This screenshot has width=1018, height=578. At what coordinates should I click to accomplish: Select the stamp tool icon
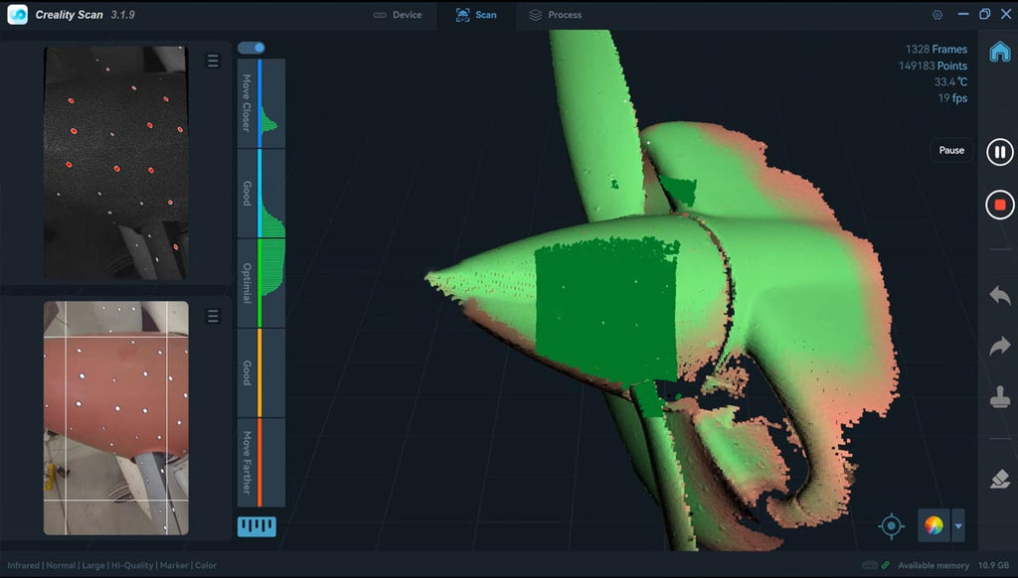(x=999, y=398)
